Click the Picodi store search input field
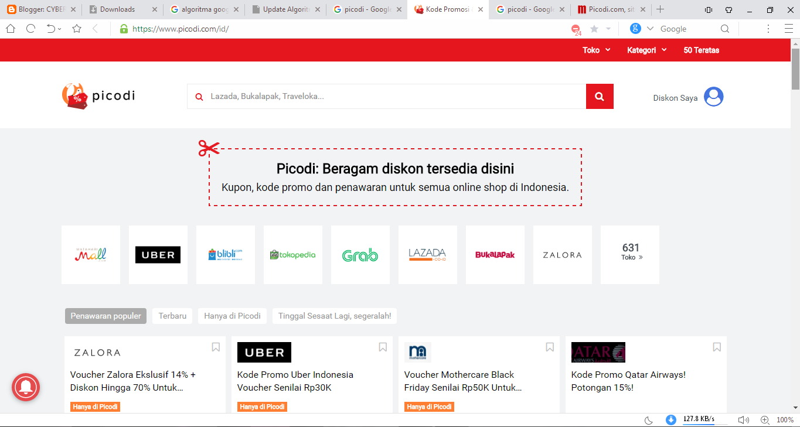Image resolution: width=800 pixels, height=427 pixels. 387,97
